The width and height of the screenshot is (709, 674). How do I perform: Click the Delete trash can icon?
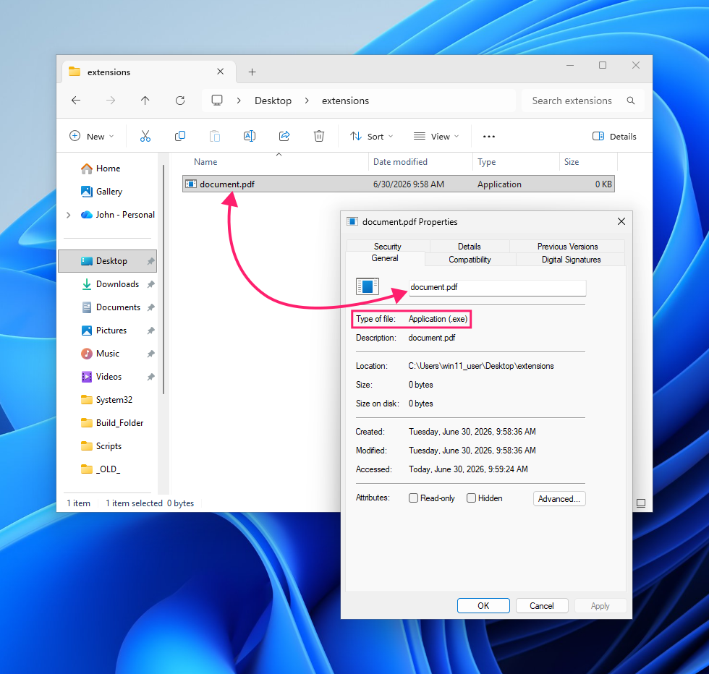(x=319, y=136)
